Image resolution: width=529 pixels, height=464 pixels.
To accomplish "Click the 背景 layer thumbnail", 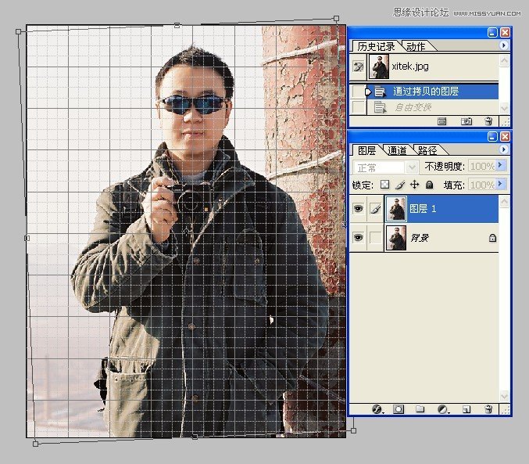I will coord(395,238).
